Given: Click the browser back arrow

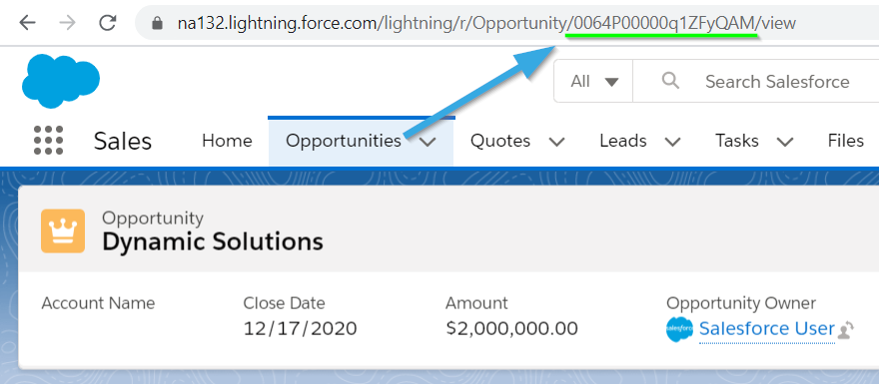Looking at the screenshot, I should point(28,22).
